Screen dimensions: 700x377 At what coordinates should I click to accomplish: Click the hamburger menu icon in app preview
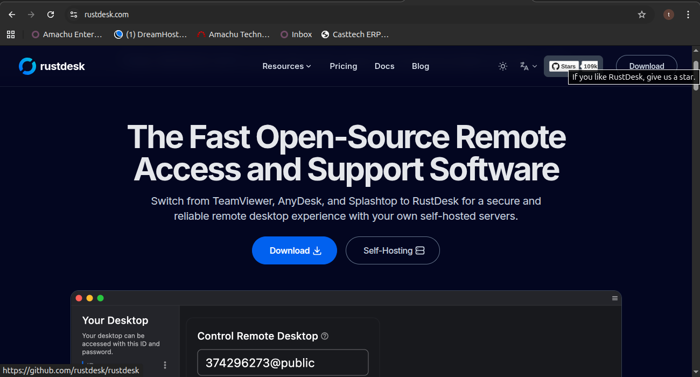click(615, 298)
